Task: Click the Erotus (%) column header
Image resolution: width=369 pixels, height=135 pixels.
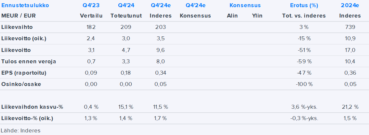Action: coord(304,6)
